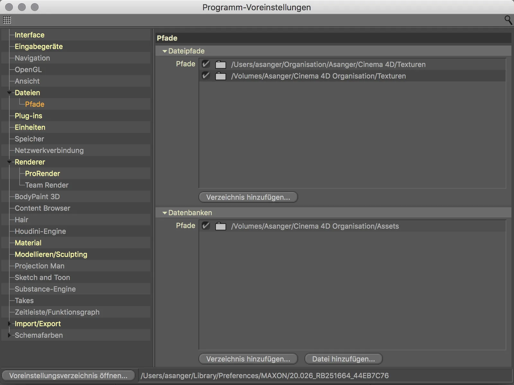Screen dimensions: 514x385
Task: Select Interface in the settings tree
Action: pos(30,35)
